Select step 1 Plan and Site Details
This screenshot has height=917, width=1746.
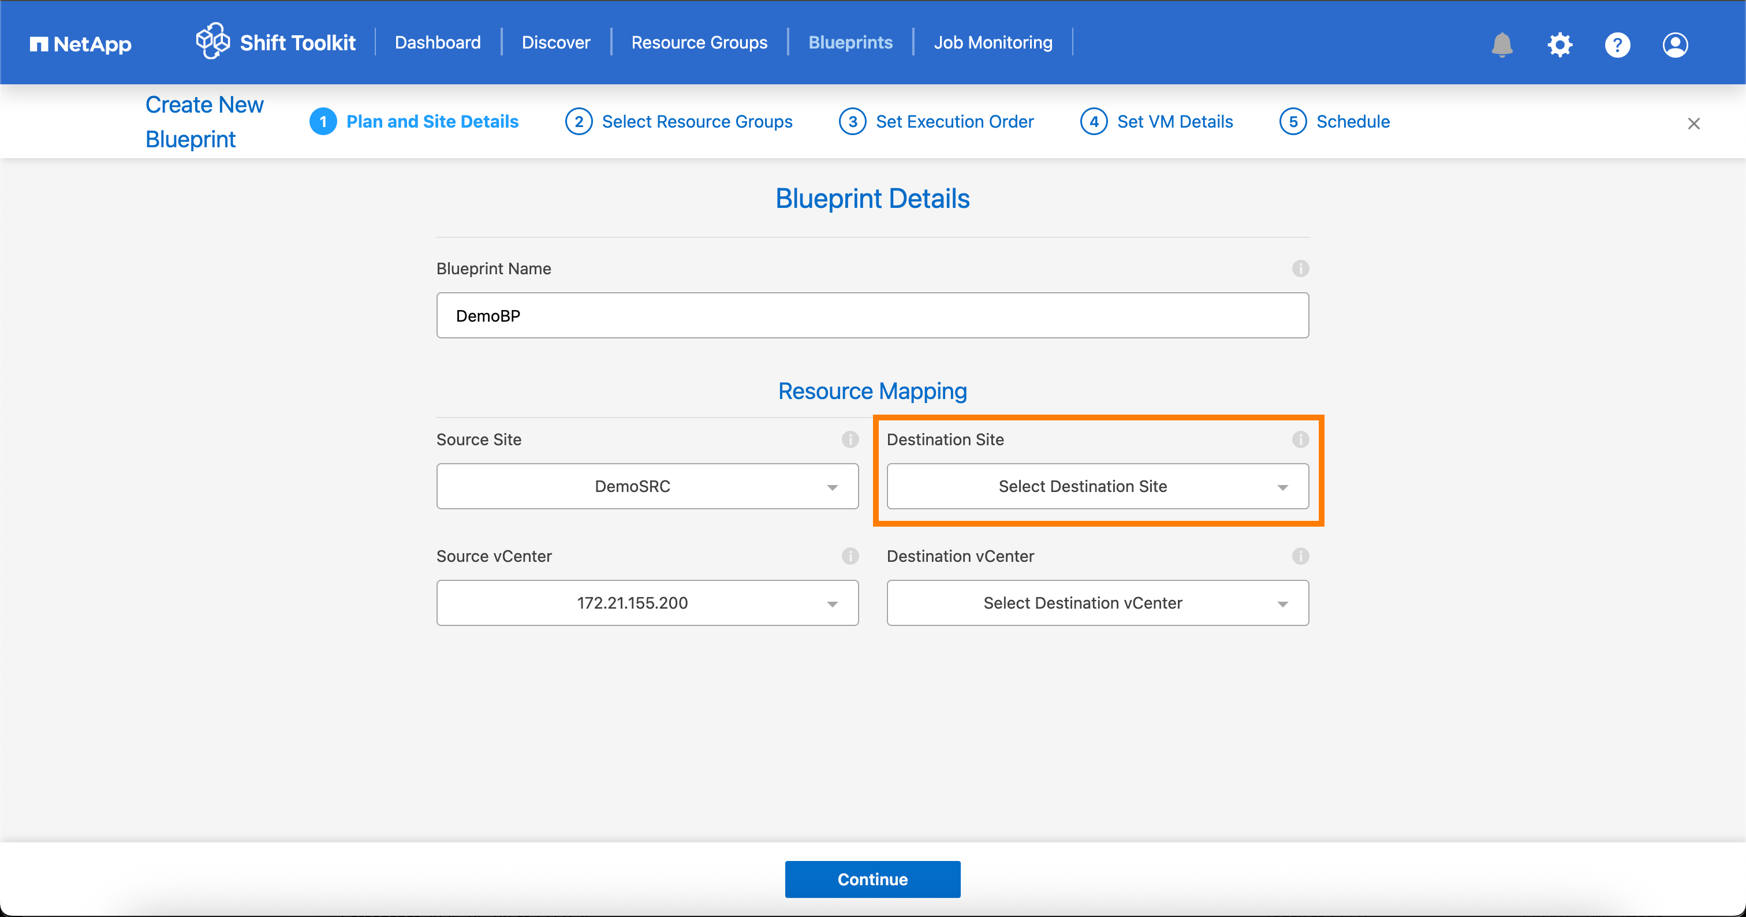414,121
